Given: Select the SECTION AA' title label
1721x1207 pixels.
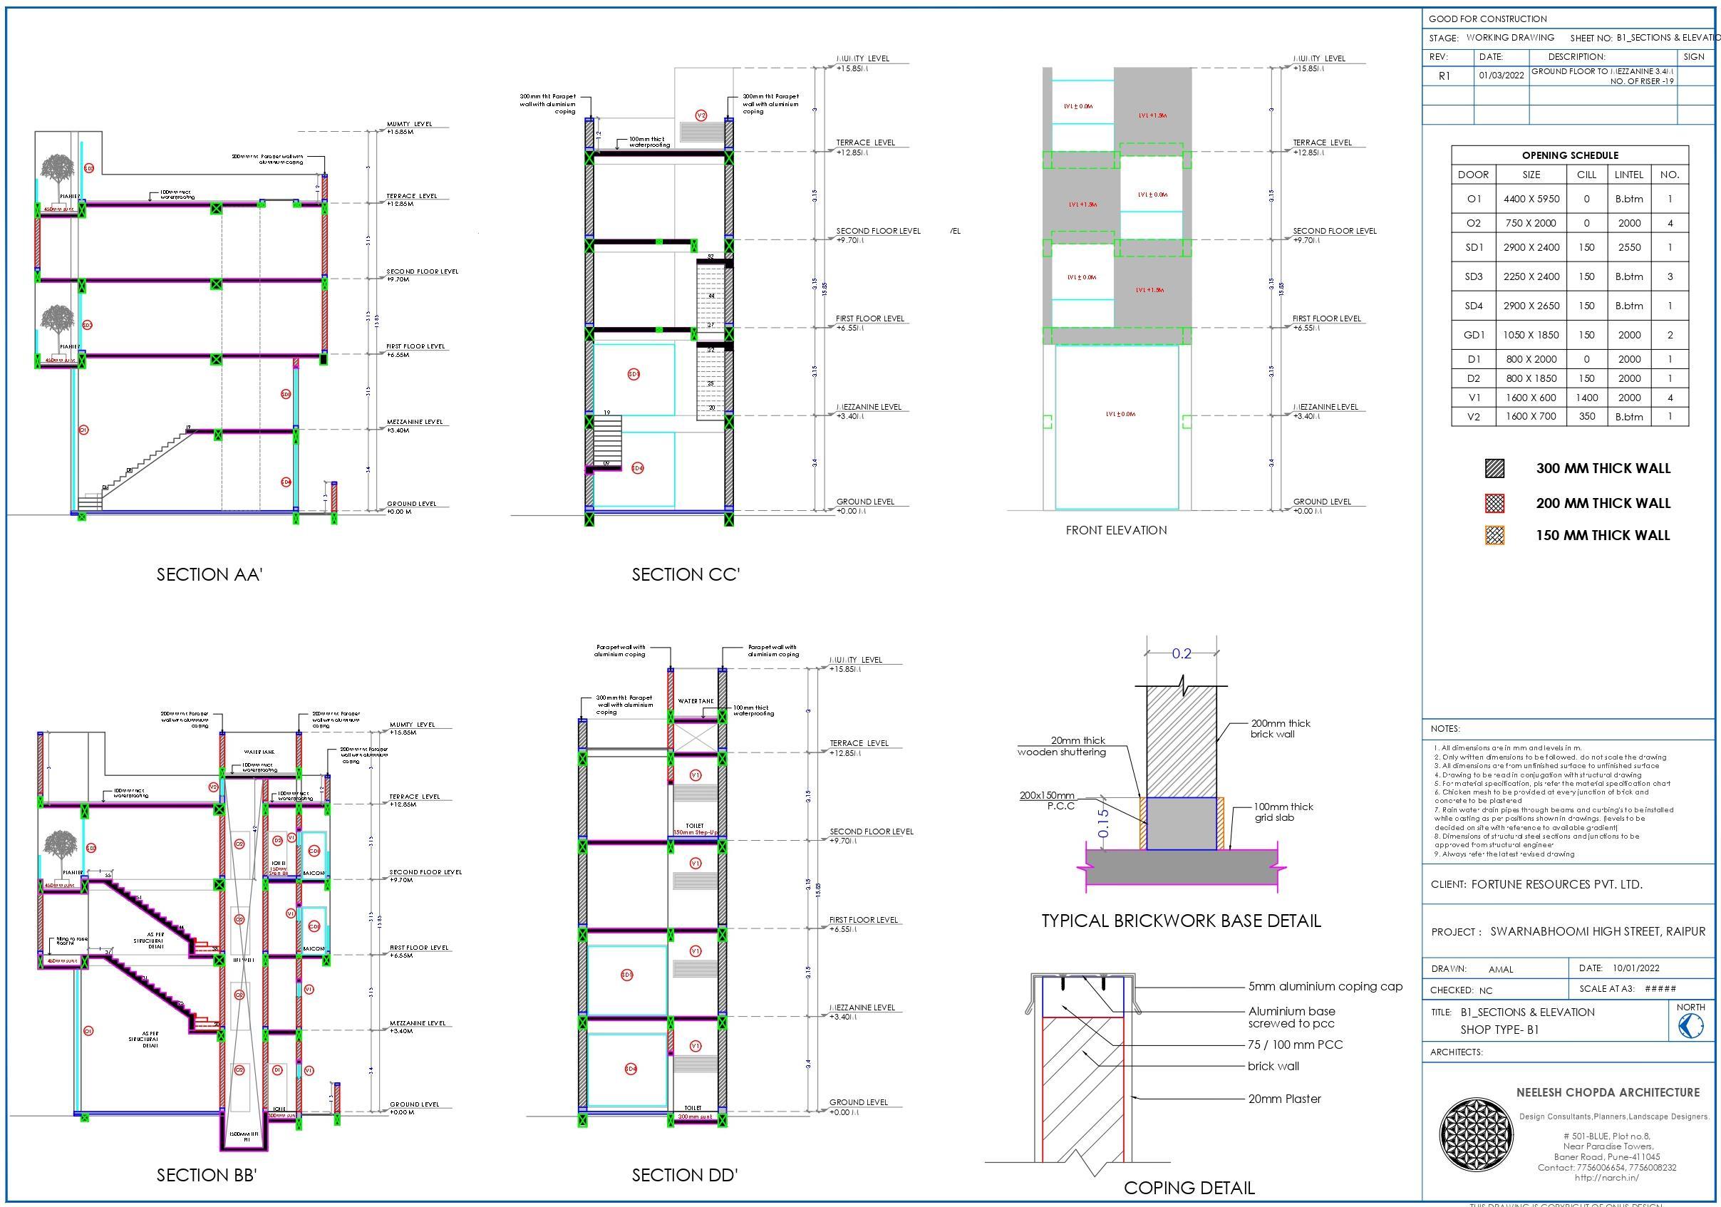Looking at the screenshot, I should click(209, 575).
